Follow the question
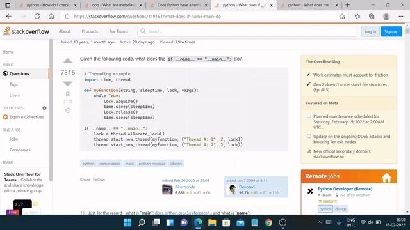The image size is (410, 230). click(x=99, y=180)
